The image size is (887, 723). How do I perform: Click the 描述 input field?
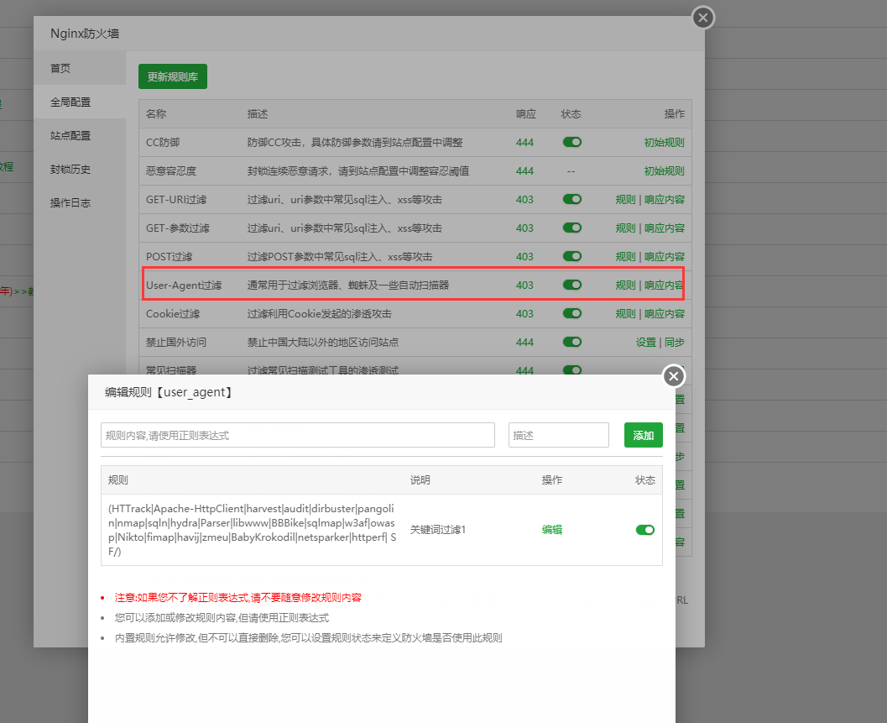coord(558,435)
